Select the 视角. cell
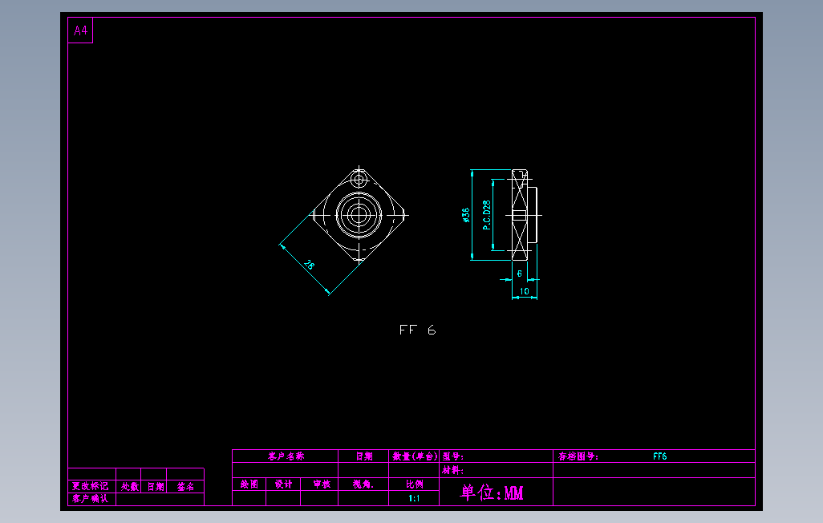The width and height of the screenshot is (823, 523). (x=363, y=484)
